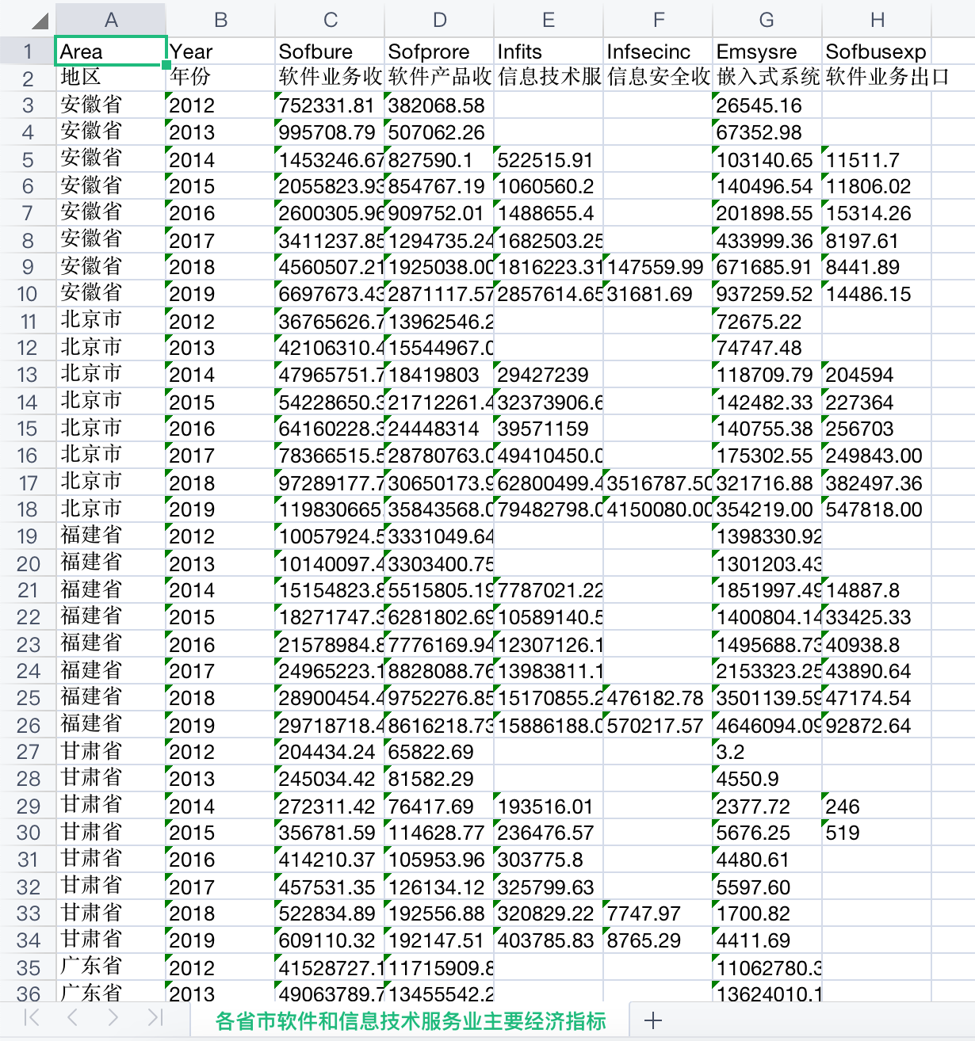Select column C header
The image size is (975, 1041).
coord(330,20)
